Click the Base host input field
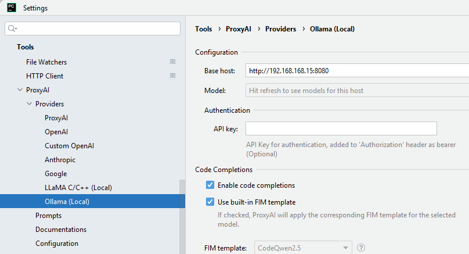 [x=356, y=71]
